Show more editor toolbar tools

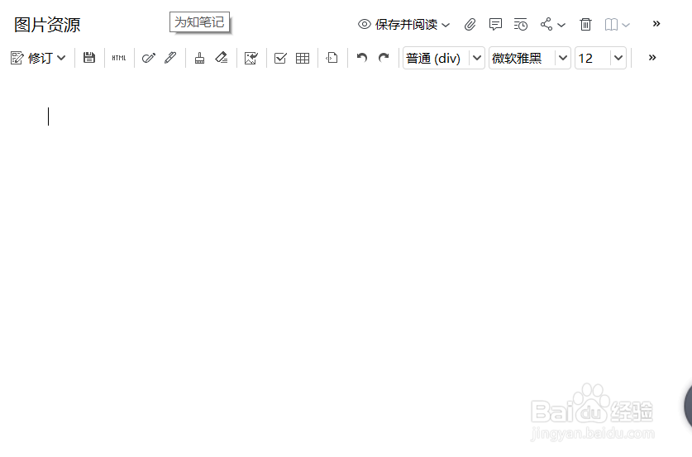[652, 57]
